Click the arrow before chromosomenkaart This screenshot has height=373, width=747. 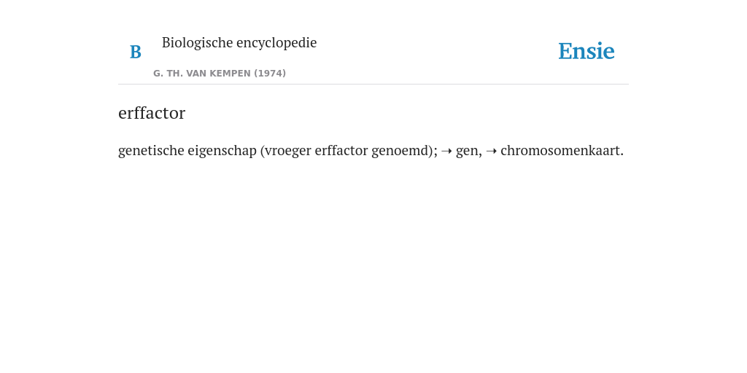491,151
